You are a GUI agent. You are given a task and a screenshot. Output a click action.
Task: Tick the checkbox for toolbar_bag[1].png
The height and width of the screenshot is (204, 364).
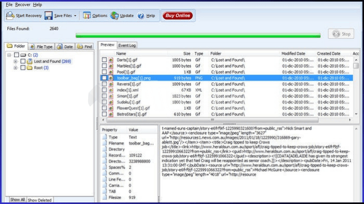click(104, 78)
